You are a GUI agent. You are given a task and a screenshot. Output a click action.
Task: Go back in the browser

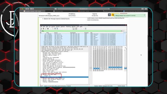[26, 9]
